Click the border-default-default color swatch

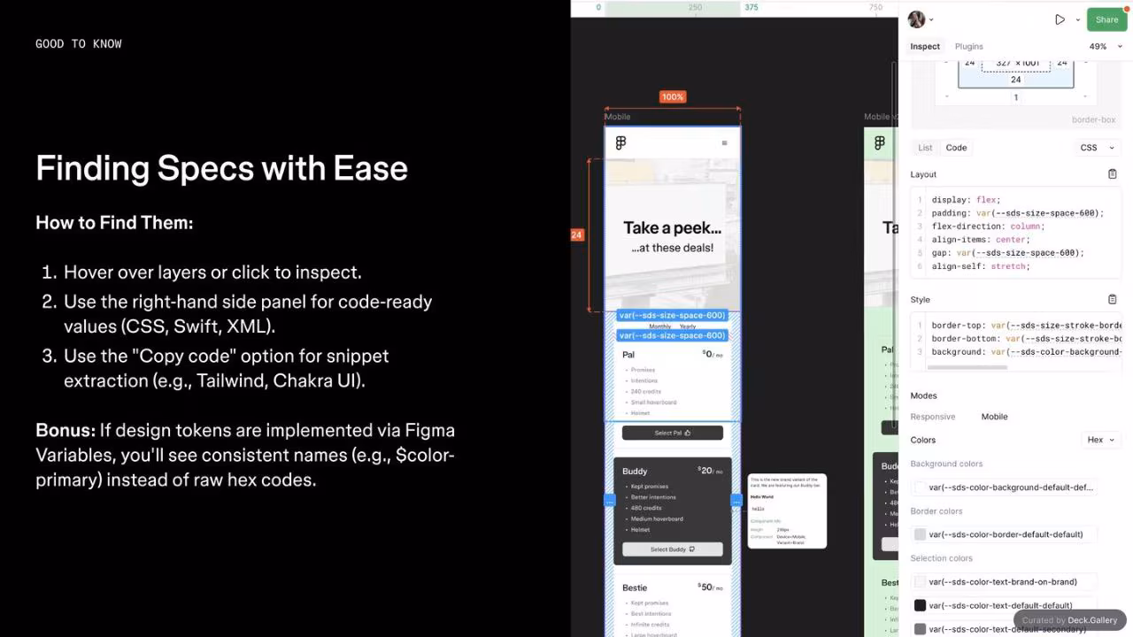point(920,534)
